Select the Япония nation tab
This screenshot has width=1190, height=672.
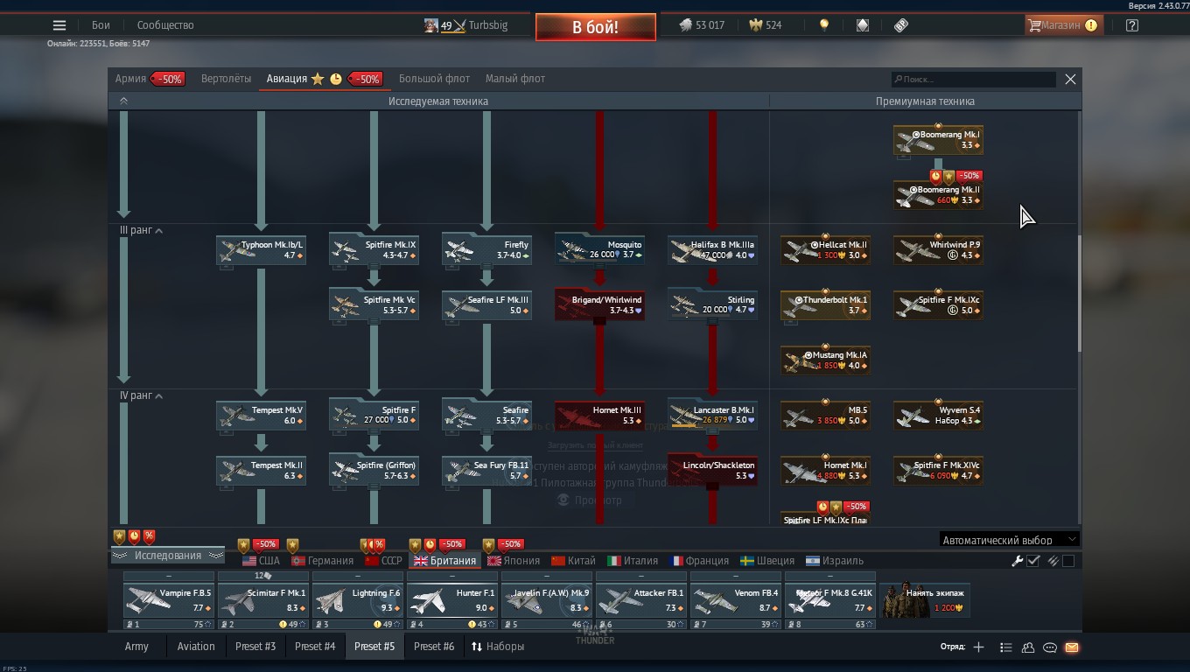pyautogui.click(x=514, y=561)
